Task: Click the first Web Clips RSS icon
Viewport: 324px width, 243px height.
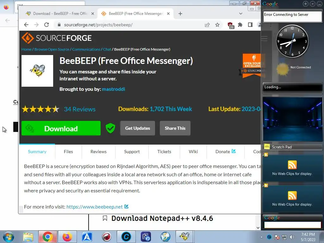Action: tap(292, 165)
